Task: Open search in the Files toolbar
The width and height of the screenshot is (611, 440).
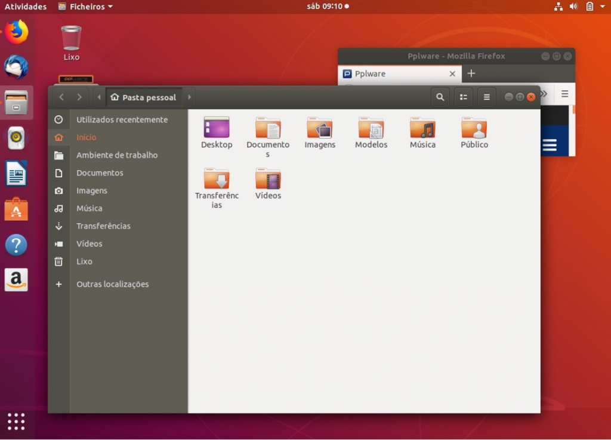Action: [440, 97]
